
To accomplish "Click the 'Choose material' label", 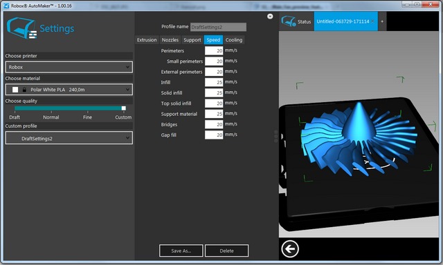I will 23,78.
